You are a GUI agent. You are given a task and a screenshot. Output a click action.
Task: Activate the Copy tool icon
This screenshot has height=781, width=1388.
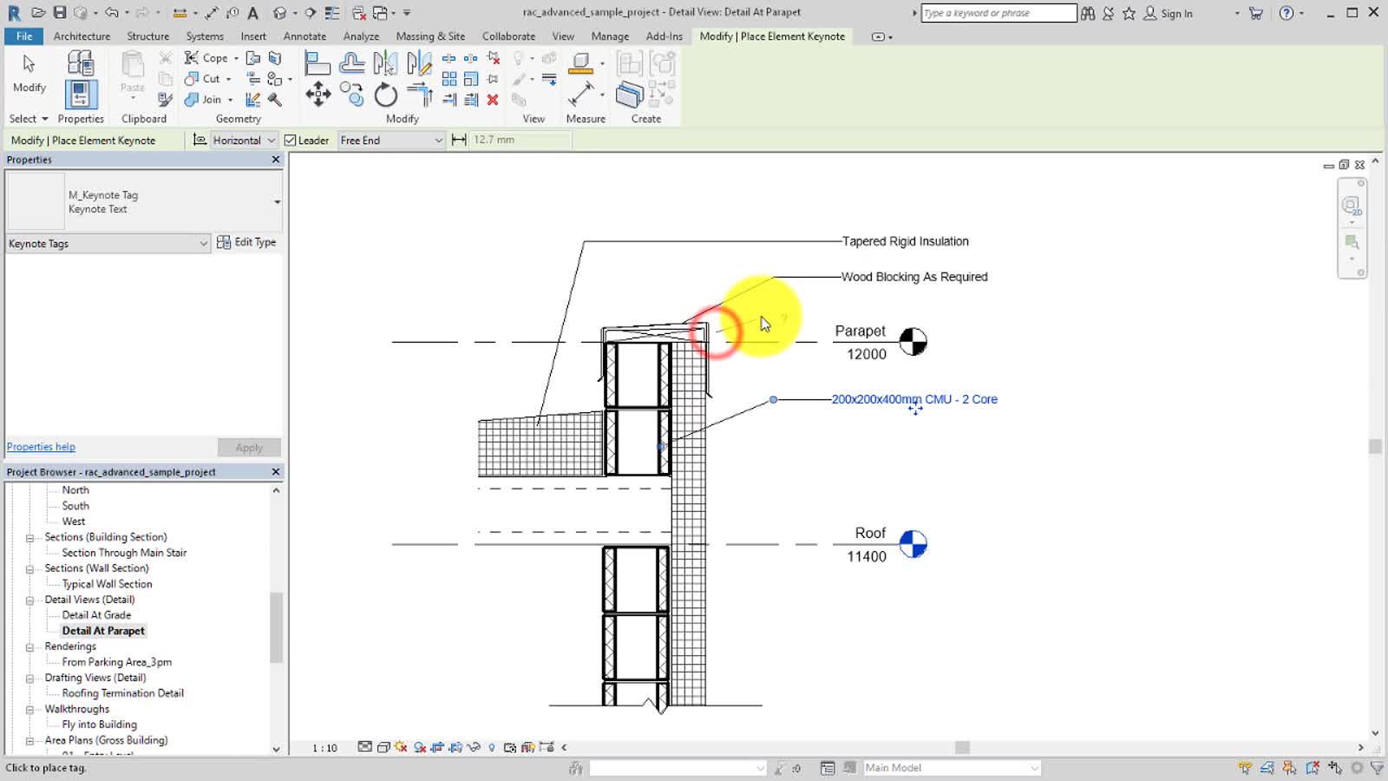[x=351, y=94]
